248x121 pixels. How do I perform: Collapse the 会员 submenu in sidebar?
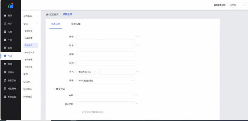[37, 24]
